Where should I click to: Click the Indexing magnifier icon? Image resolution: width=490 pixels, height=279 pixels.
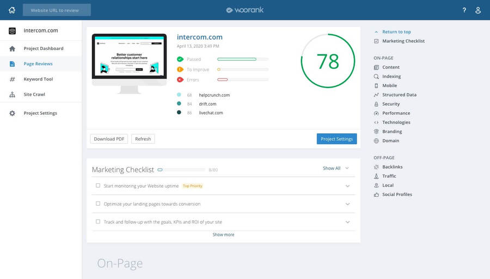point(376,76)
